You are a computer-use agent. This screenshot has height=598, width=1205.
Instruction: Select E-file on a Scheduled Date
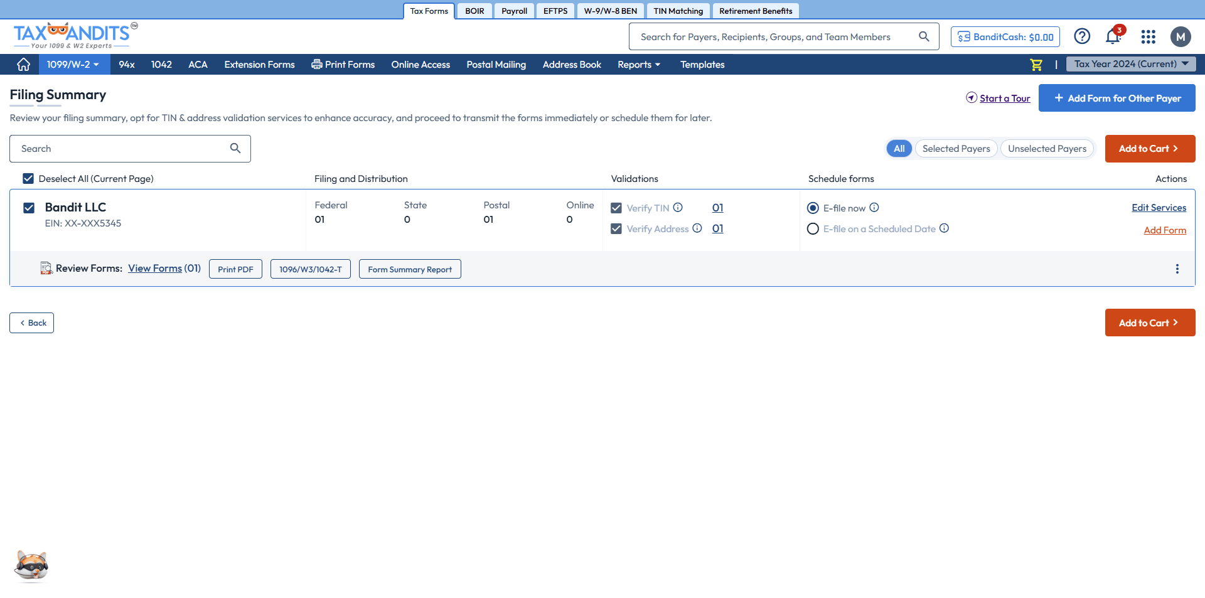pyautogui.click(x=813, y=229)
